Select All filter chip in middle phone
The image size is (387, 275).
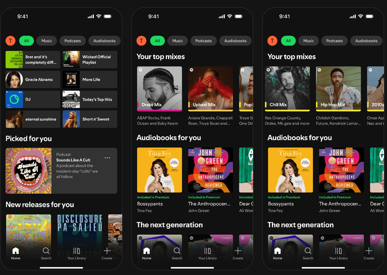157,41
